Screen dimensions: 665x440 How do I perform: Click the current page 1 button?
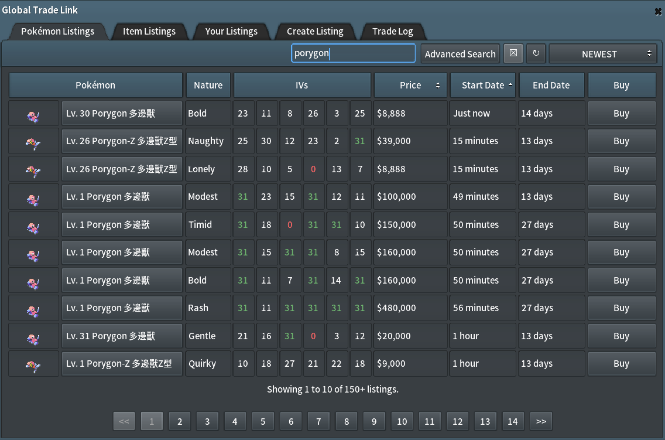(x=152, y=421)
